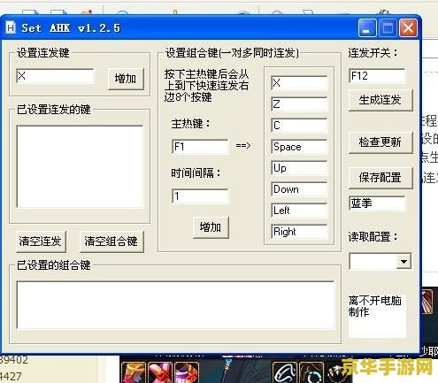Click the 离不开电脑 制作 credit text
The width and height of the screenshot is (438, 383).
click(375, 306)
